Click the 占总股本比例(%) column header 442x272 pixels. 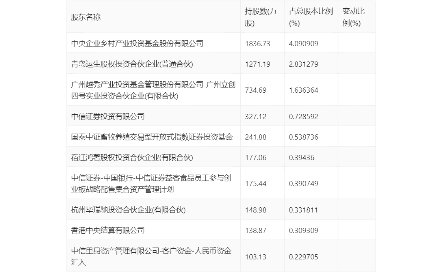click(311, 17)
